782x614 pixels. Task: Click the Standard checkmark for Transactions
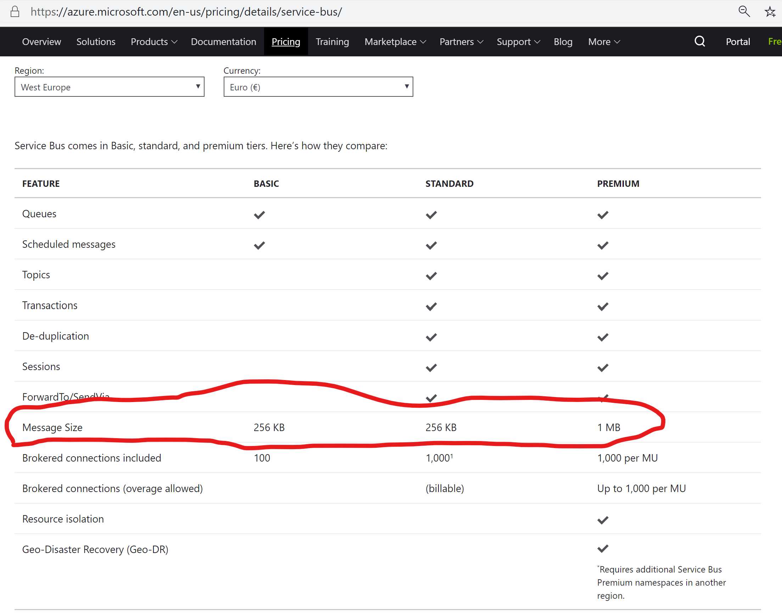(x=431, y=306)
